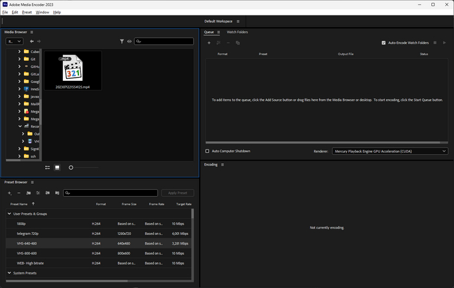
Task: Toggle the eye icon for ingest view in Media Browser
Action: coord(130,41)
